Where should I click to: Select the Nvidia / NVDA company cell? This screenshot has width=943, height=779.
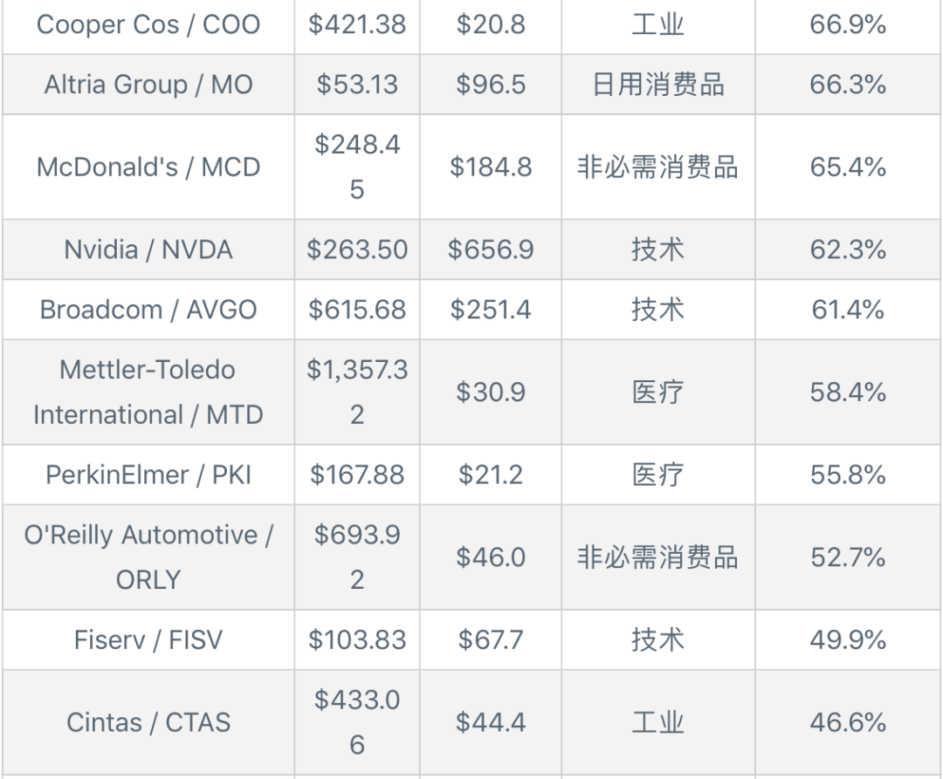[x=148, y=249]
